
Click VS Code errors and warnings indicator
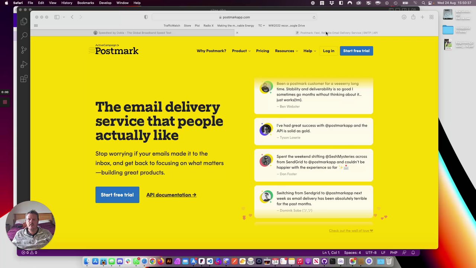pyautogui.click(x=29, y=253)
